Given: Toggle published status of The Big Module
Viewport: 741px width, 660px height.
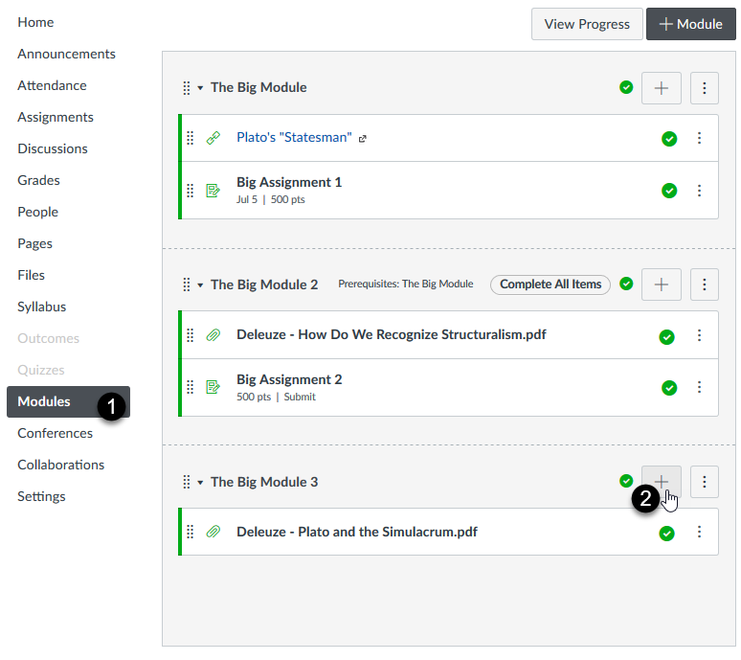Looking at the screenshot, I should [626, 87].
